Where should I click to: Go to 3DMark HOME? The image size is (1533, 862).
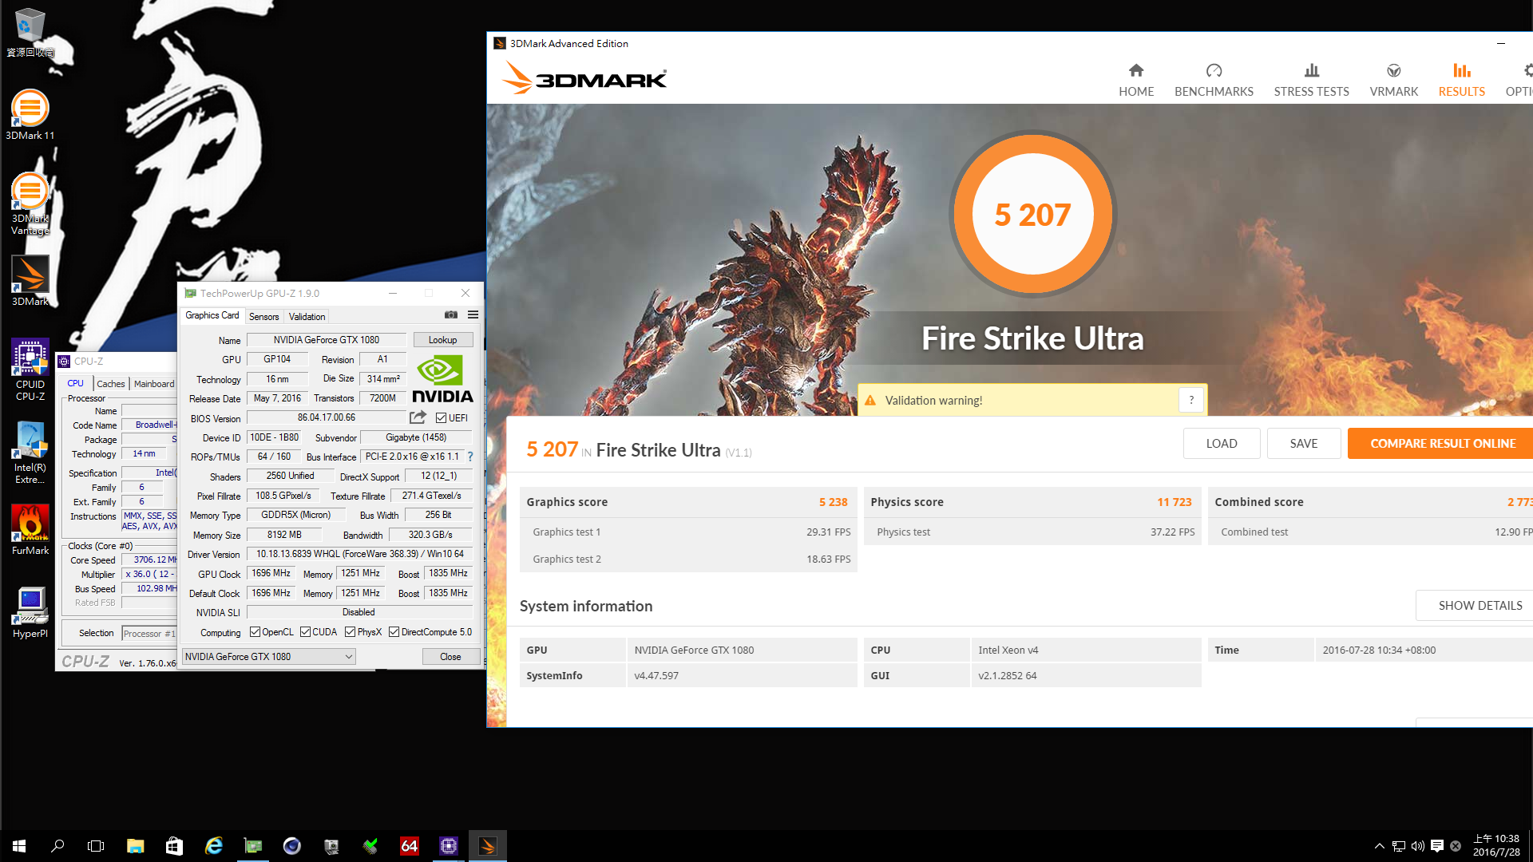click(x=1136, y=81)
